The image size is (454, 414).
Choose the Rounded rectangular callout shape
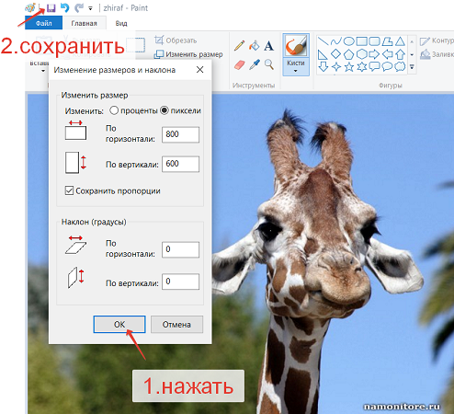point(375,66)
